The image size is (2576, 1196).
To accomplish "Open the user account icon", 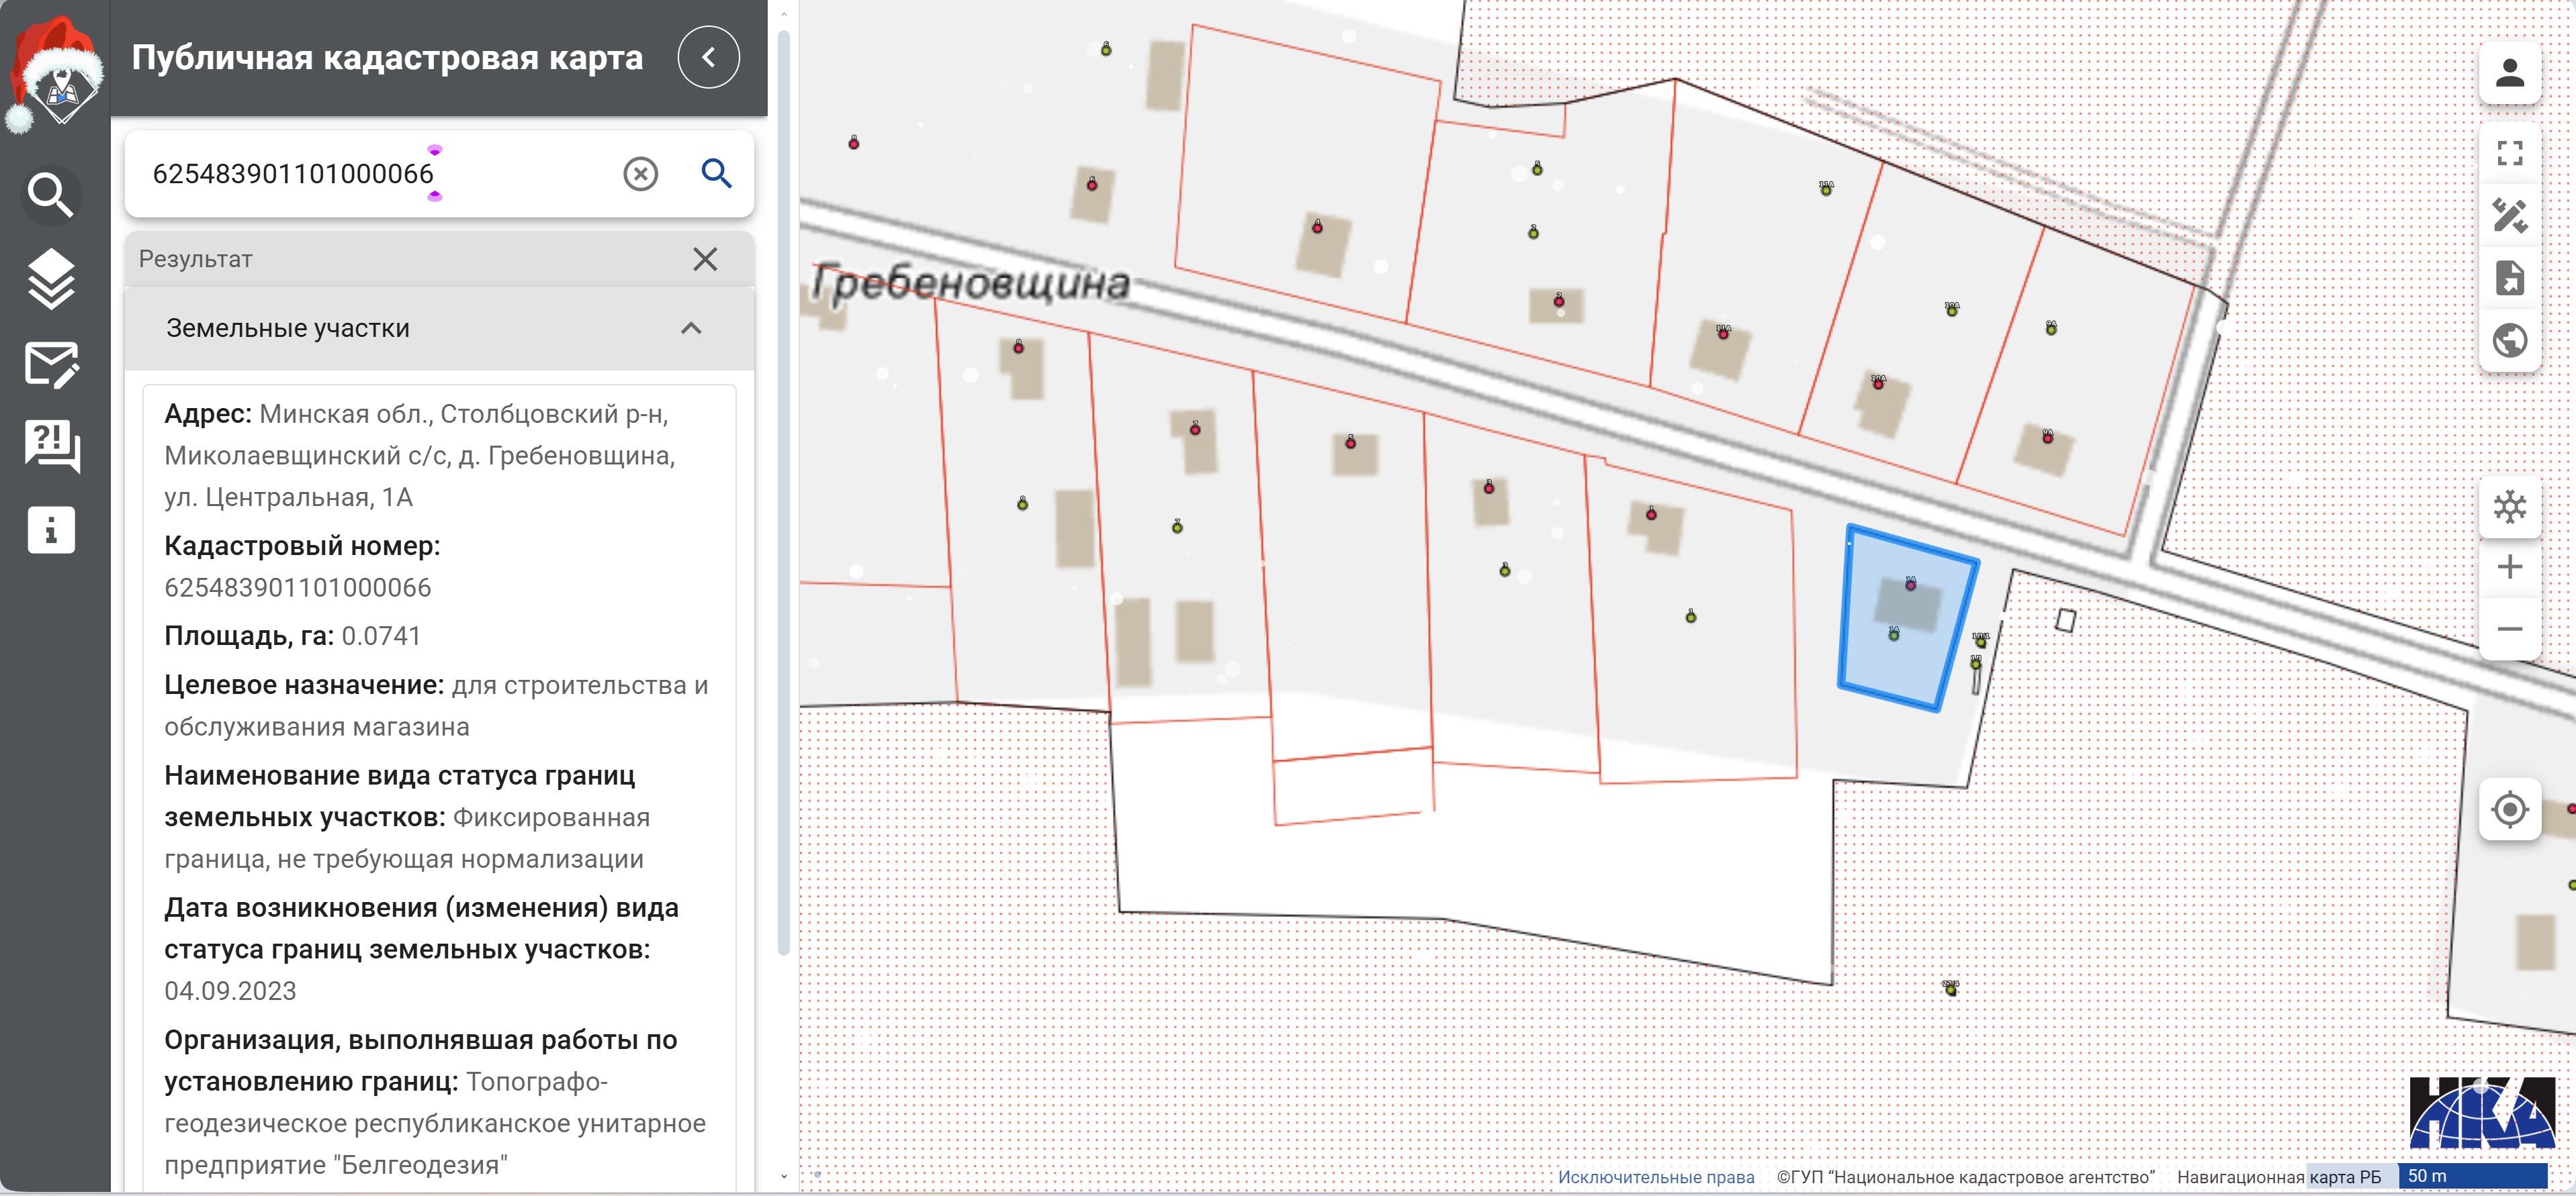I will 2509,73.
